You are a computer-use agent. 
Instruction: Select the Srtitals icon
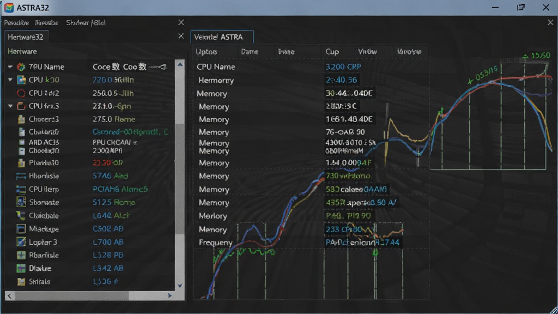[x=21, y=282]
